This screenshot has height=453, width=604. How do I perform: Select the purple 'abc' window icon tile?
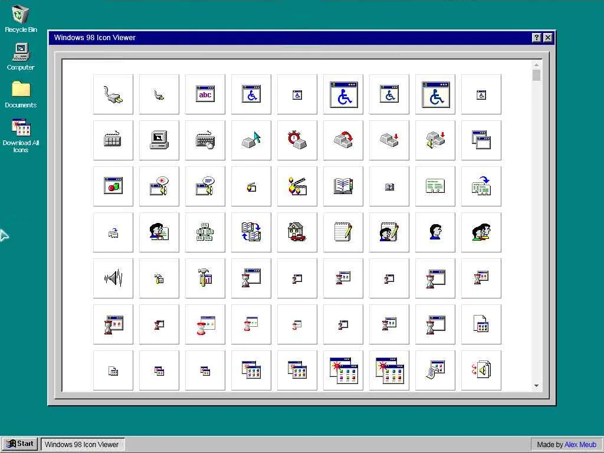205,94
